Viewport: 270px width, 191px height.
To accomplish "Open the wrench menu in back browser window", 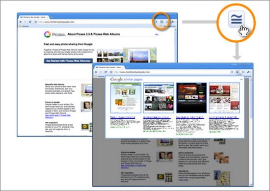I will [x=173, y=22].
